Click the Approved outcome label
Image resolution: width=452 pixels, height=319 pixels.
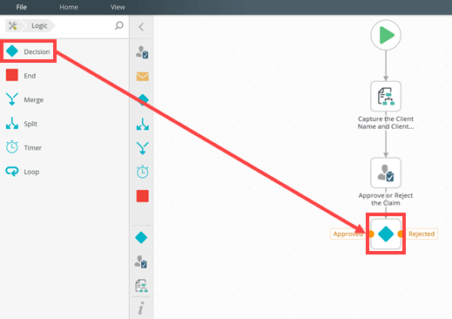coord(347,234)
